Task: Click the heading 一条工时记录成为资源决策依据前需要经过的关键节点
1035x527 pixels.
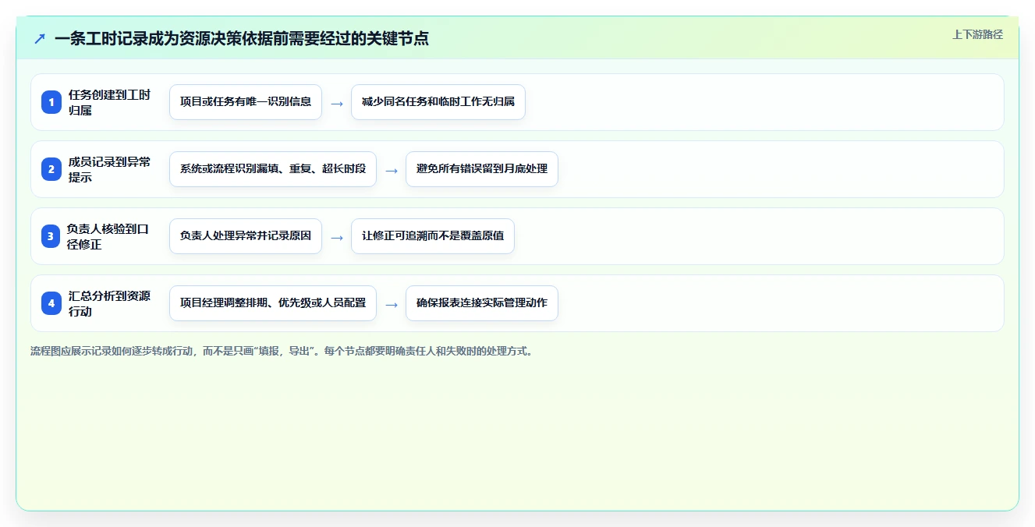Action: pos(242,38)
